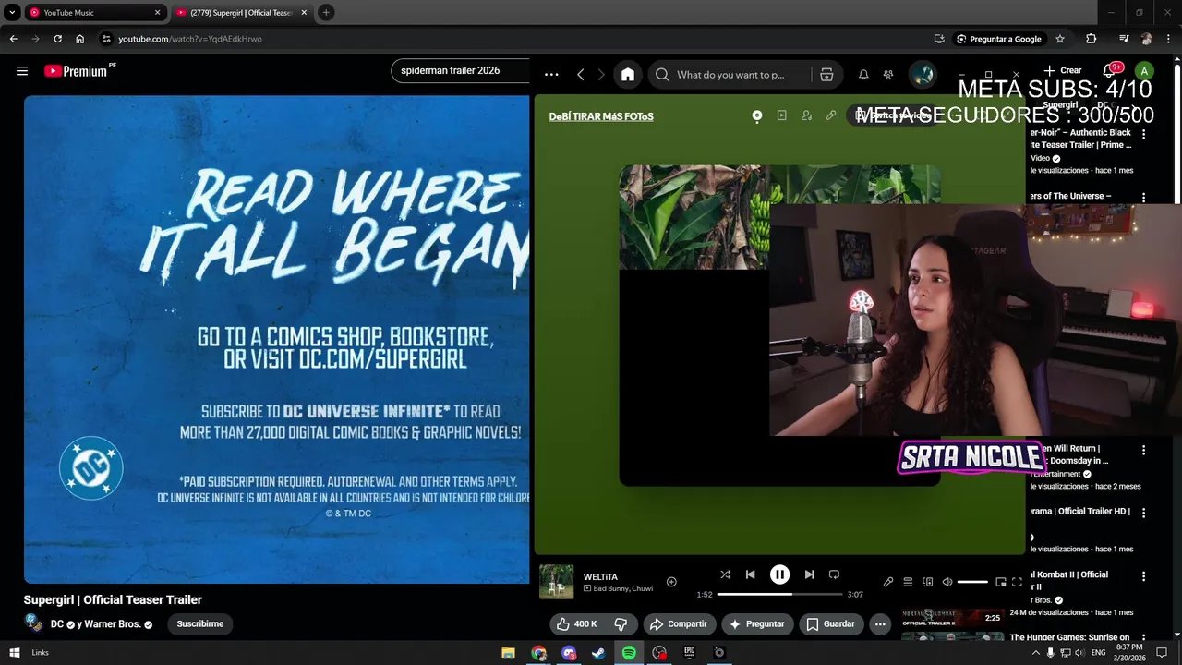Toggle shuffle in Spotify player
The height and width of the screenshot is (665, 1182).
click(x=725, y=574)
